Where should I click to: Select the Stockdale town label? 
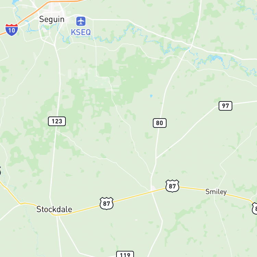(54, 209)
